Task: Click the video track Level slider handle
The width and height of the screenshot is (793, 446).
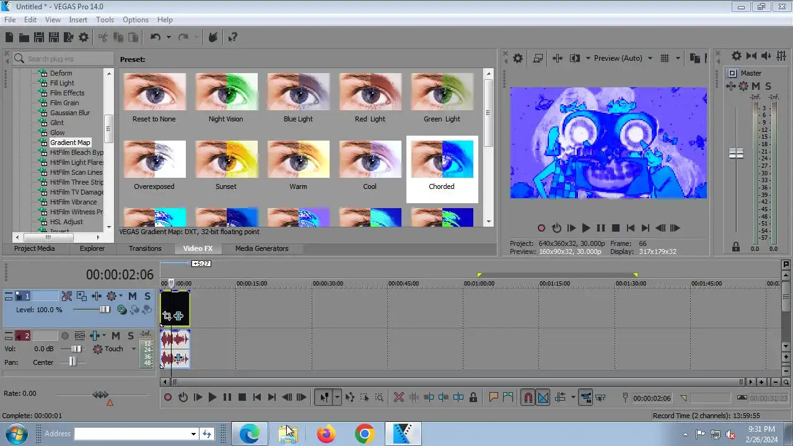Action: click(x=105, y=310)
